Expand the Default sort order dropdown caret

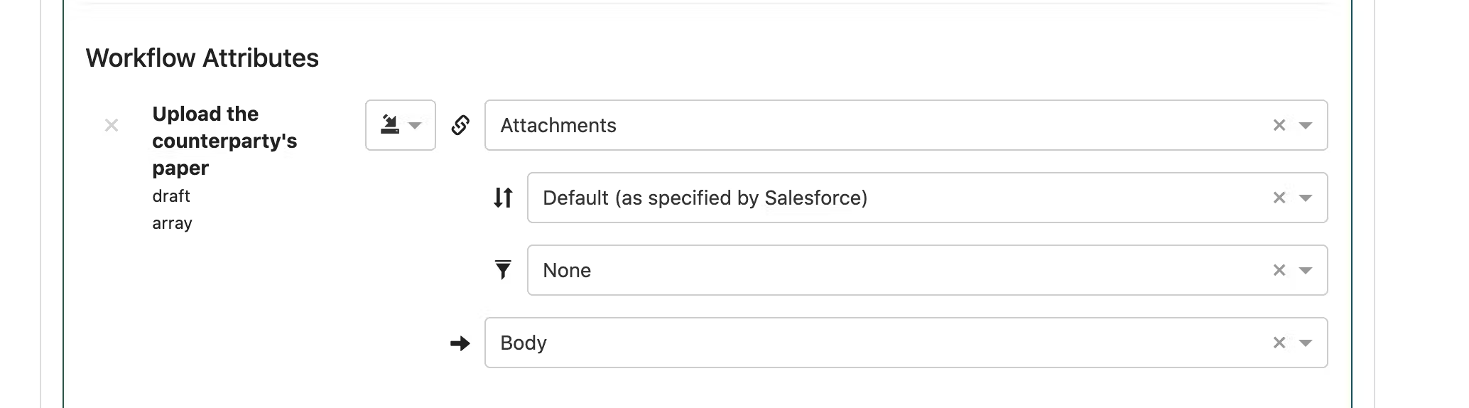tap(1306, 198)
